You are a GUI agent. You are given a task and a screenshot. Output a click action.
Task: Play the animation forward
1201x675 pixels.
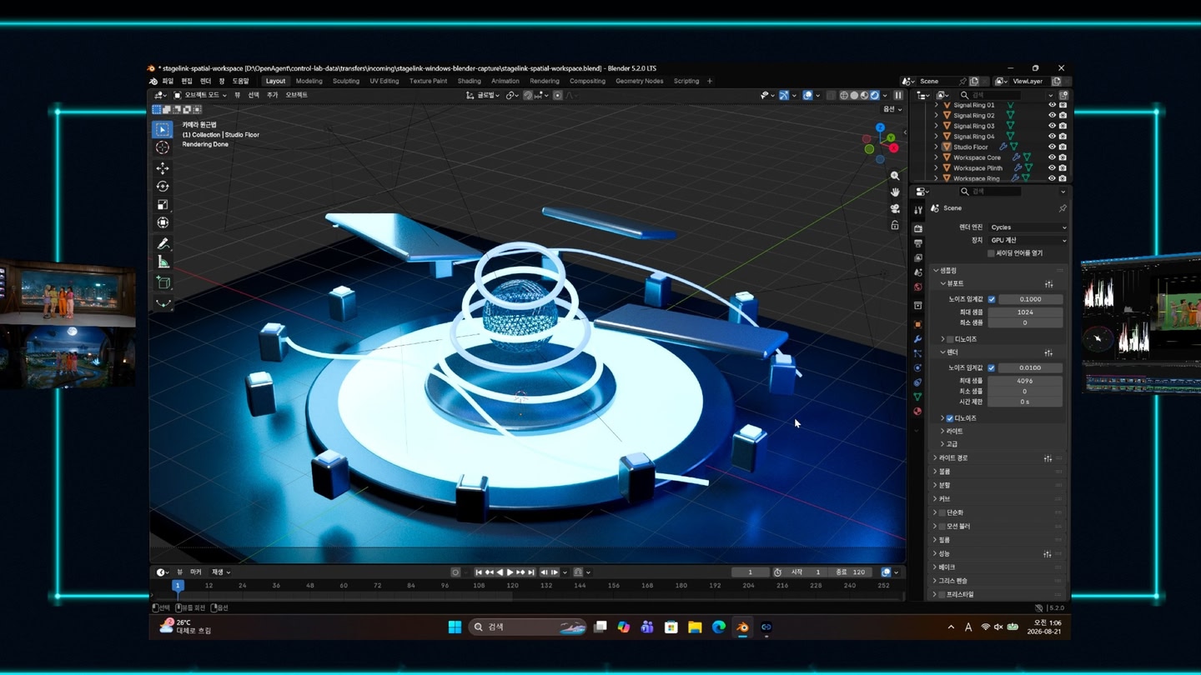[x=510, y=572]
